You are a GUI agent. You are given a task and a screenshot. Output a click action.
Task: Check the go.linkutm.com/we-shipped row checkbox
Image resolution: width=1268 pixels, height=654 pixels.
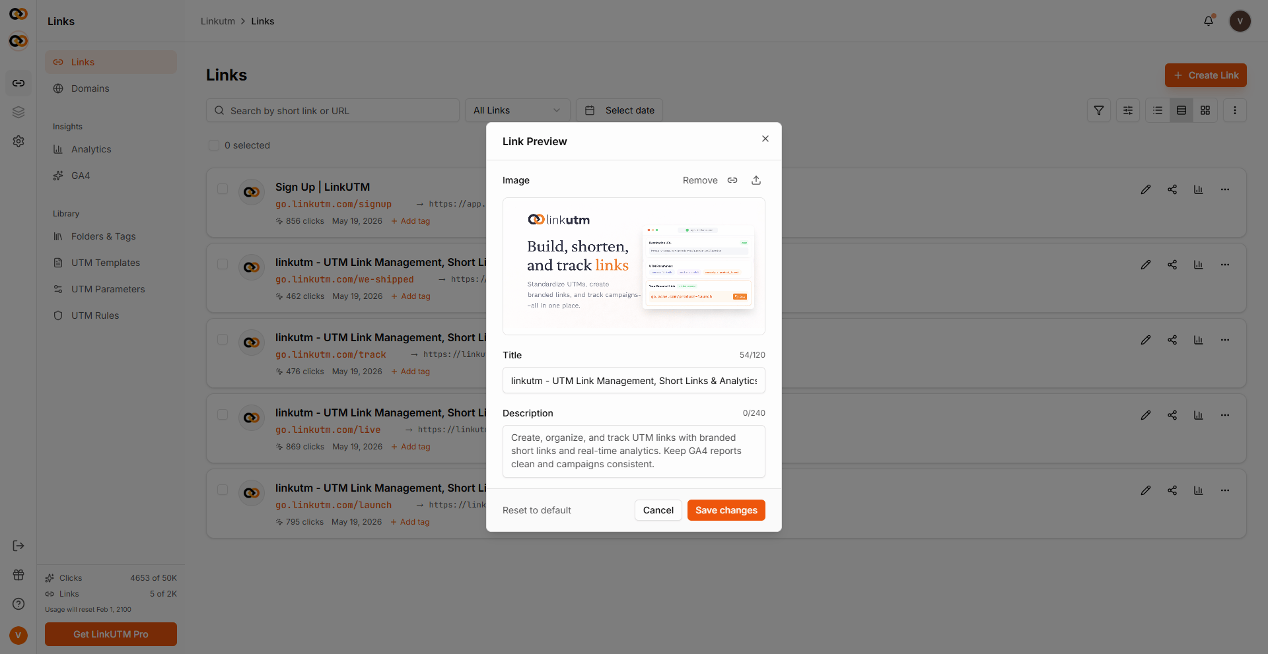pos(223,264)
